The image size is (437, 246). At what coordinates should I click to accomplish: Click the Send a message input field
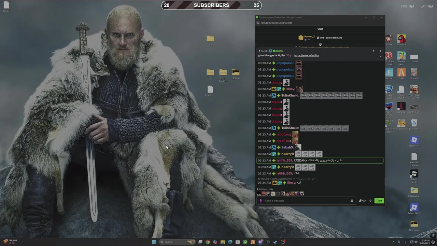(x=306, y=201)
